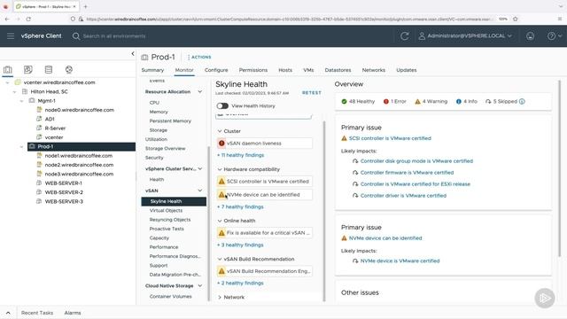Open Virtual Objects in the vSAN menu
This screenshot has width=567, height=319.
166,211
